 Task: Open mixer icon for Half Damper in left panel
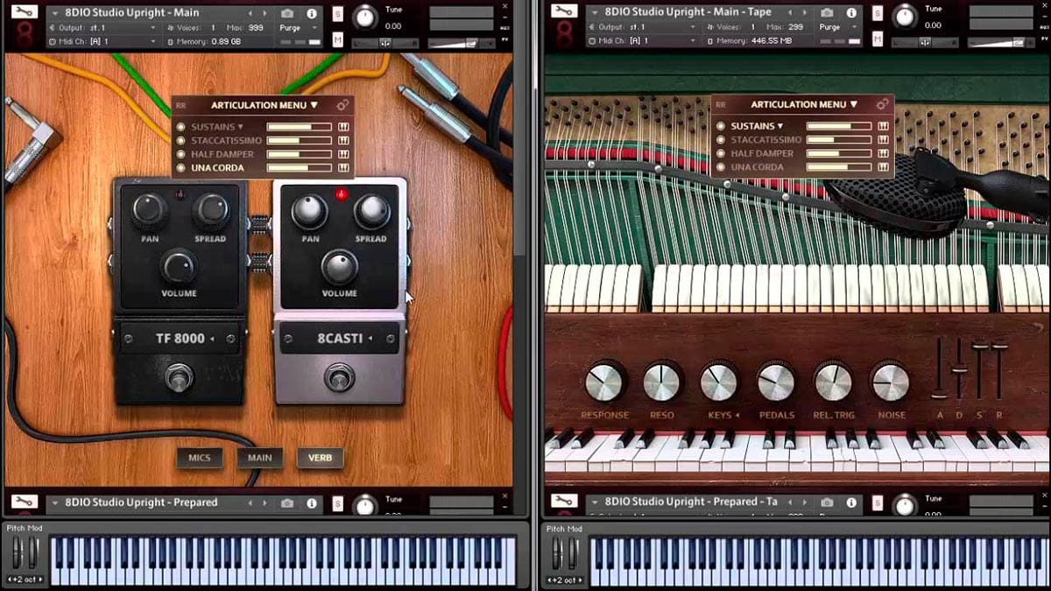point(343,154)
